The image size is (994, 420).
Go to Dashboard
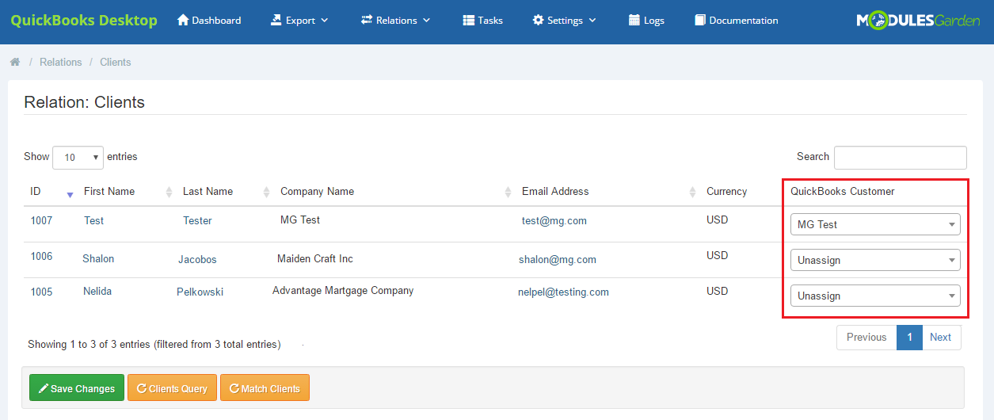[x=209, y=21]
